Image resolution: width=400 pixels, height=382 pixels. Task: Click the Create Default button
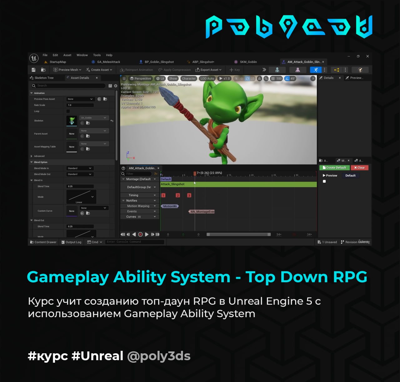[334, 168]
